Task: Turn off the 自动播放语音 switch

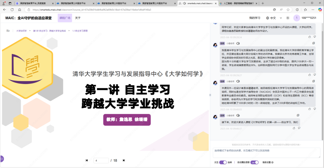Action: tap(254, 162)
